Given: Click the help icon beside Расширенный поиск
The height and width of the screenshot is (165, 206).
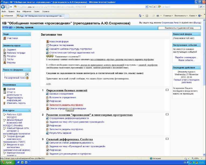Looking at the screenshot, I should point(27,78).
